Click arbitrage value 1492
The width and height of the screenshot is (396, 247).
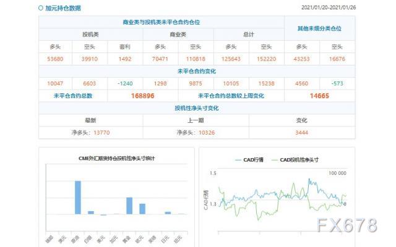coord(125,59)
